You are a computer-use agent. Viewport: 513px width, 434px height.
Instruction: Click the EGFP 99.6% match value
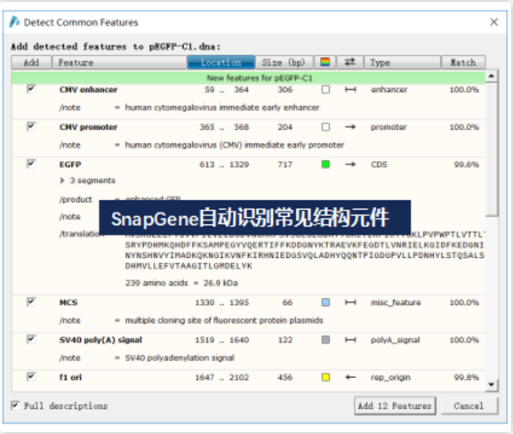pyautogui.click(x=466, y=165)
